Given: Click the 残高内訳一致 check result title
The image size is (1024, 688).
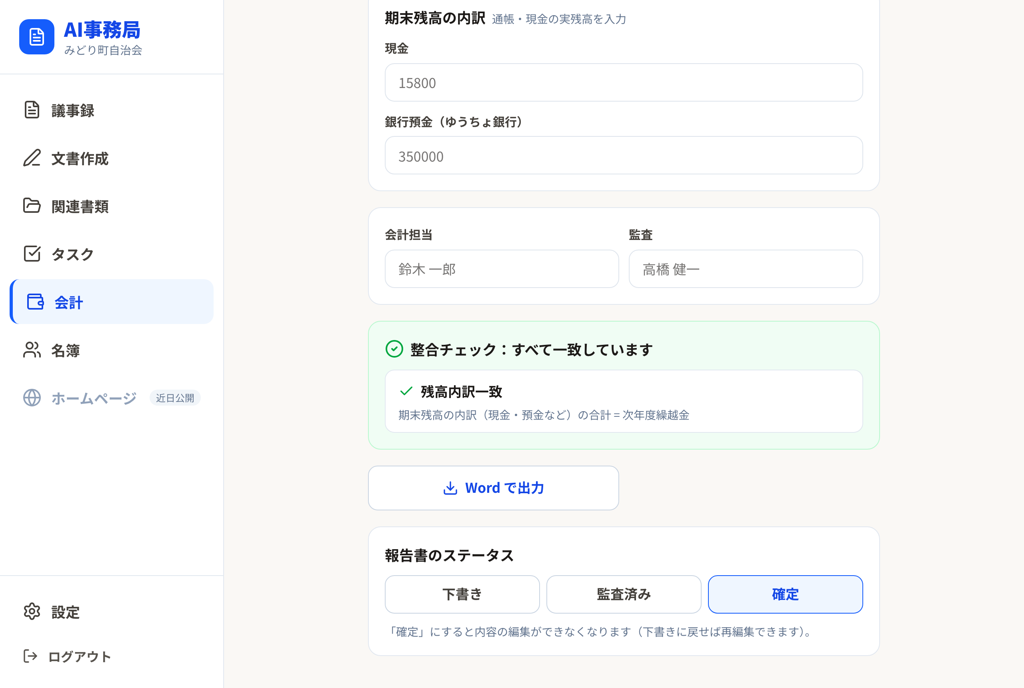Looking at the screenshot, I should point(462,391).
